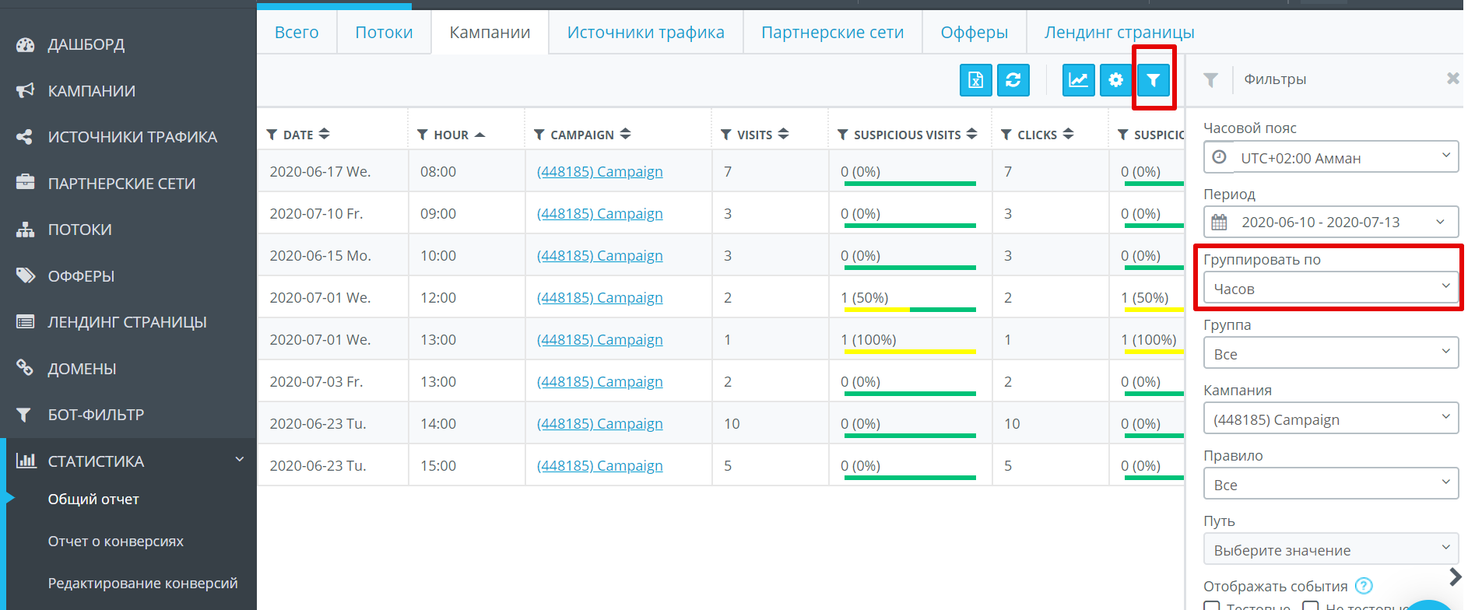The image size is (1468, 610).
Task: Sort by SUSPICIOUS VISITS column arrows
Action: pos(971,134)
